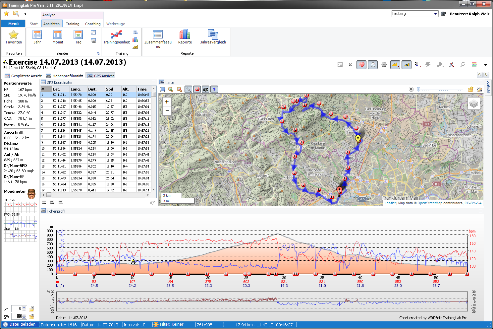Open the quick access toolbar customize arrow
Screen dimensions: 493x329
click(25, 14)
